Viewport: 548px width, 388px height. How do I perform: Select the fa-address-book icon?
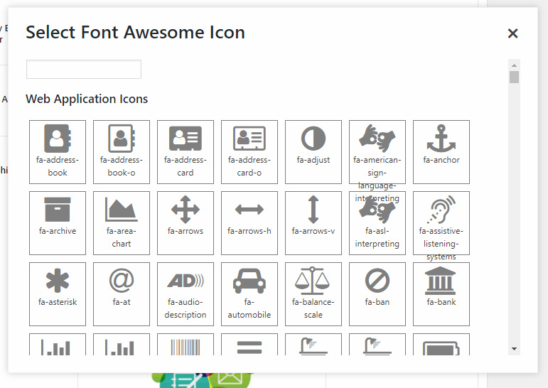tap(58, 152)
